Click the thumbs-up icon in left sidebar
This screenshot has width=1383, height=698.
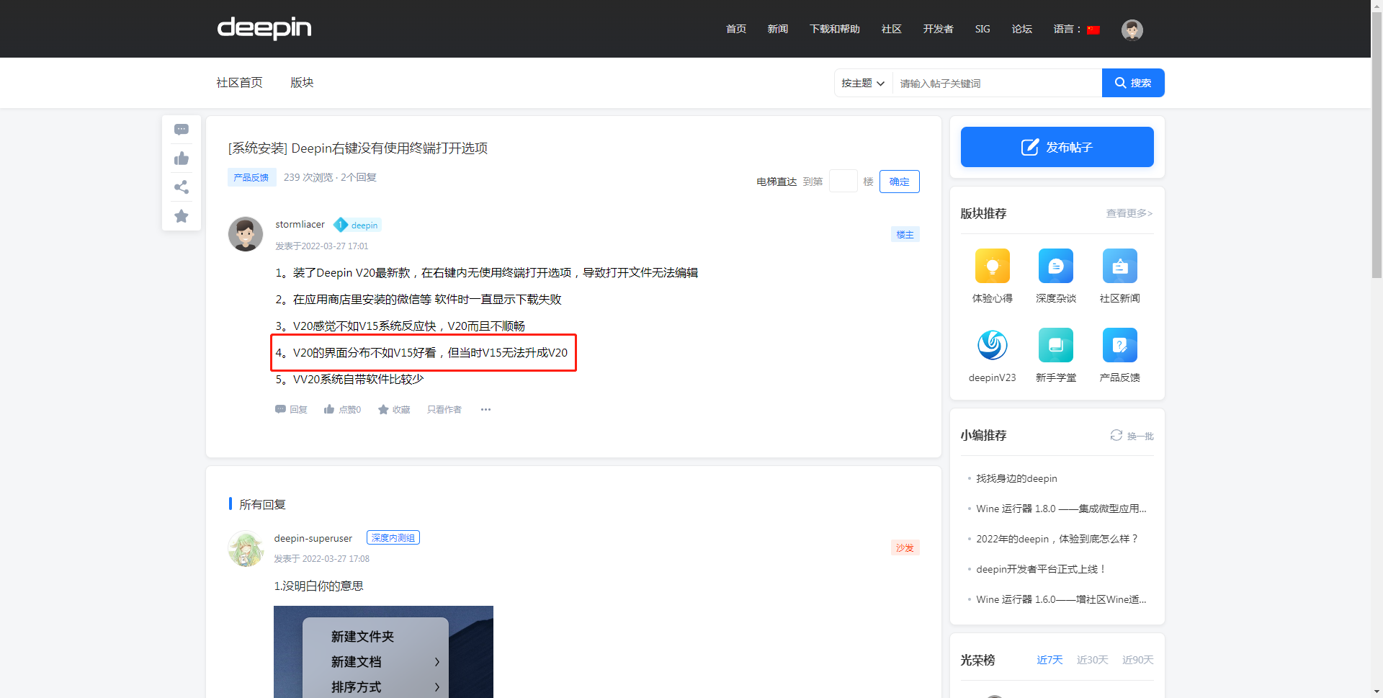[x=182, y=158]
